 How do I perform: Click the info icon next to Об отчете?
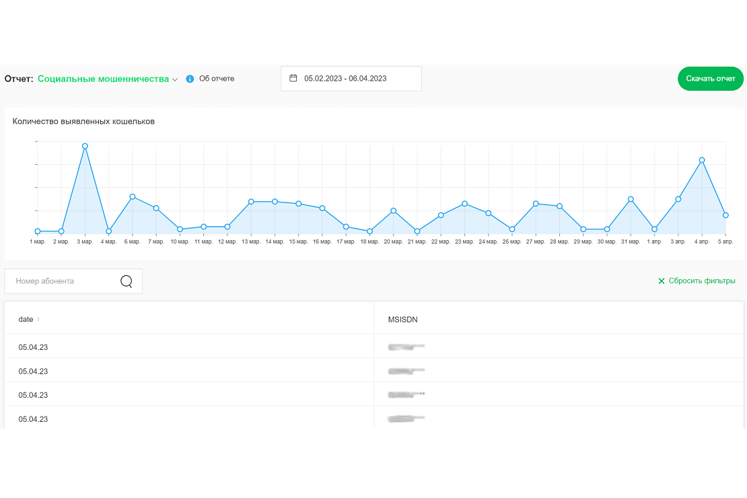tap(190, 79)
